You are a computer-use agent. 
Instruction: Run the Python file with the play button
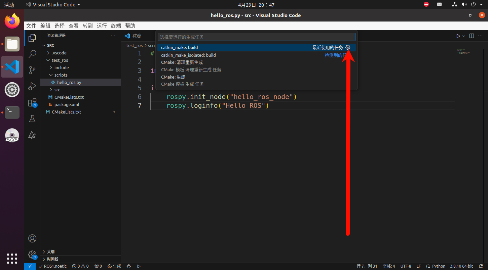click(458, 36)
